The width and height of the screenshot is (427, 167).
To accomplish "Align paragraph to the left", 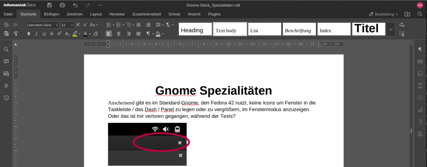I will [109, 34].
